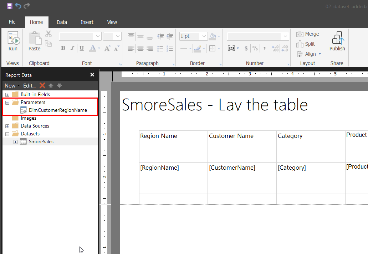This screenshot has width=368, height=254.
Task: Click the Decrease font size icon
Action: coord(117,49)
